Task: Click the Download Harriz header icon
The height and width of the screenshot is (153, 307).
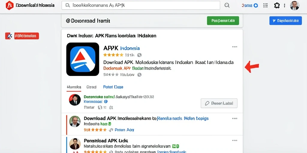Action: (x=68, y=21)
